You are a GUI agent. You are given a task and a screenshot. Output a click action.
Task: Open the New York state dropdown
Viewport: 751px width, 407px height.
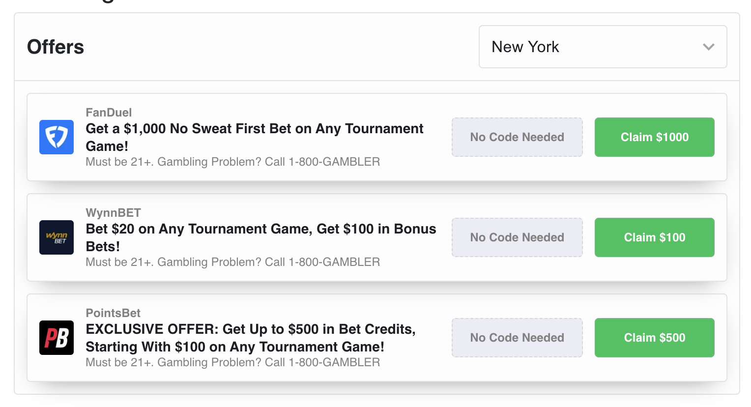coord(603,47)
